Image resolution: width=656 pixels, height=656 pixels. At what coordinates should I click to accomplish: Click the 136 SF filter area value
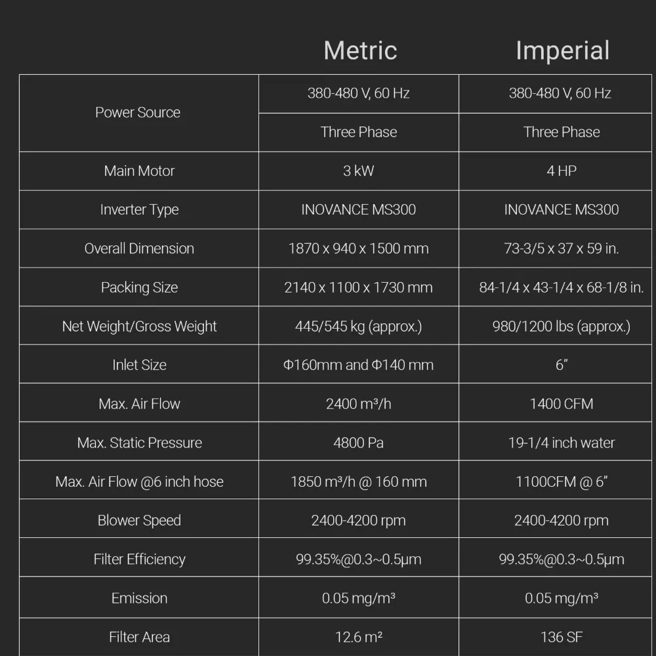562,636
